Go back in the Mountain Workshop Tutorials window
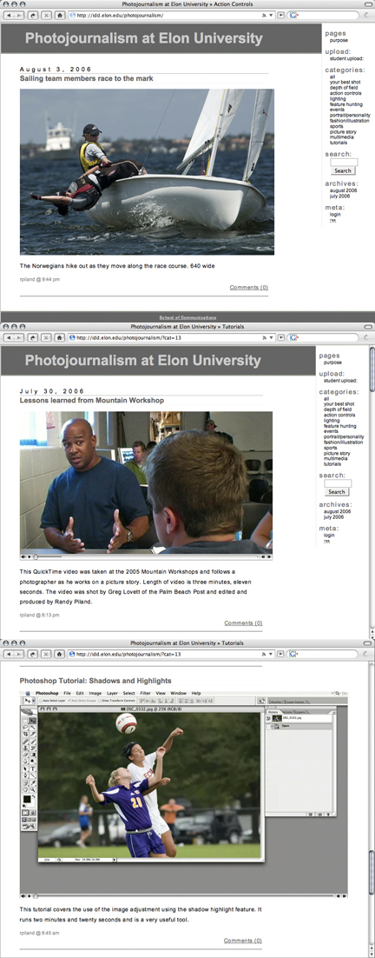The width and height of the screenshot is (375, 958). click(10, 337)
